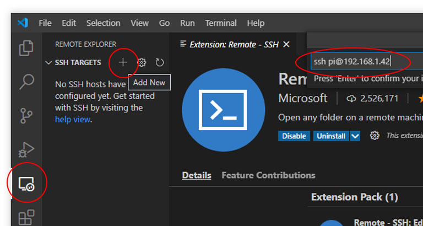Open the Explorer view in activity bar
The height and width of the screenshot is (226, 423).
[x=26, y=49]
